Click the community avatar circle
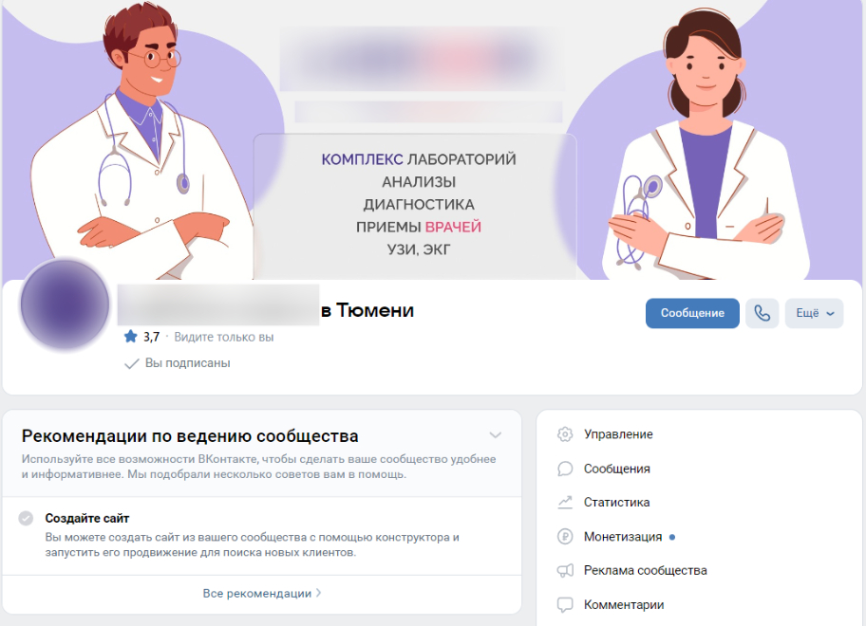The height and width of the screenshot is (626, 866). tap(66, 304)
